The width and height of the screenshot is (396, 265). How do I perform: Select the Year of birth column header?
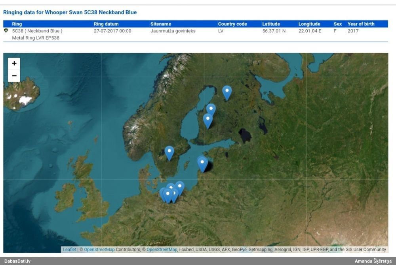(361, 24)
